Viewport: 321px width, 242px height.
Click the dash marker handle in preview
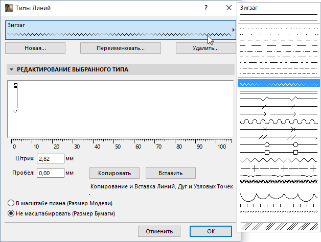pyautogui.click(x=15, y=85)
